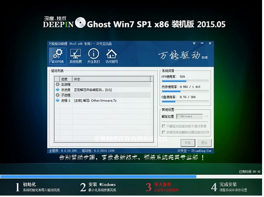Select the 主进程 row
The height and width of the screenshot is (197, 264).
[103, 84]
